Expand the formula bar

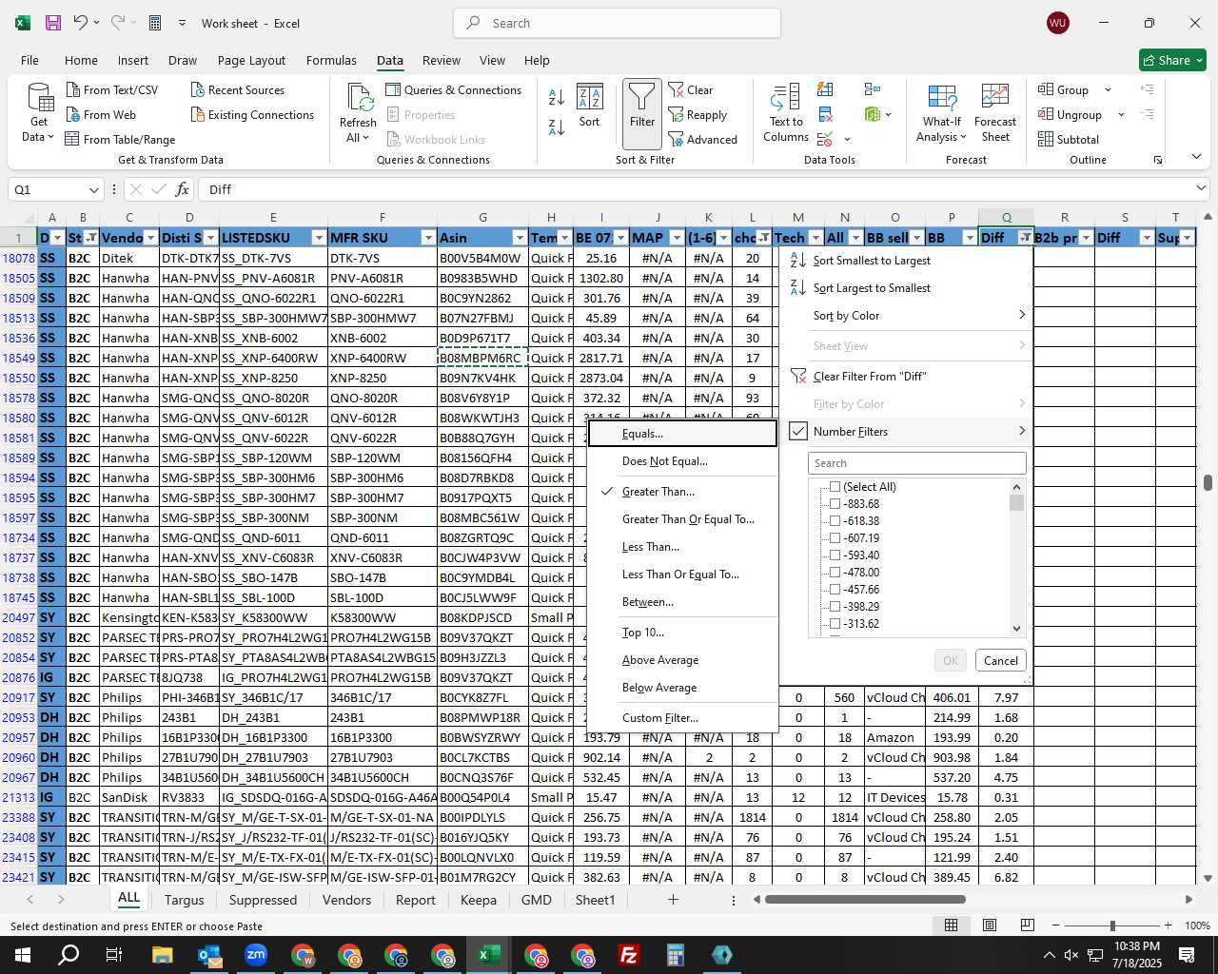tap(1201, 188)
